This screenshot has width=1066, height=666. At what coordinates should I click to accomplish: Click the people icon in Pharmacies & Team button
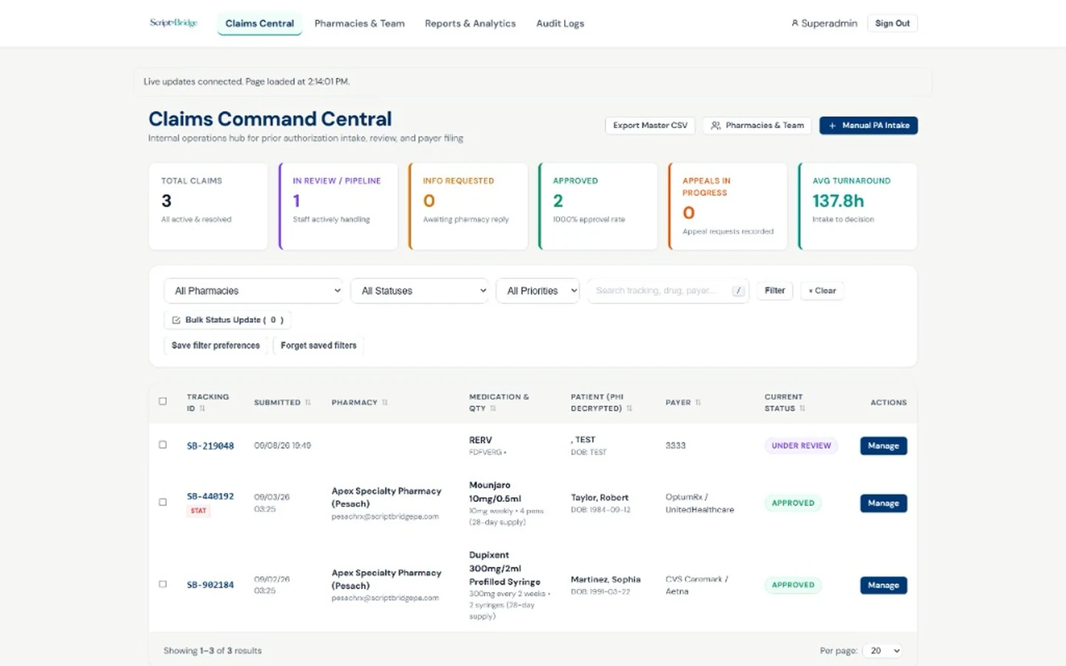(x=716, y=126)
